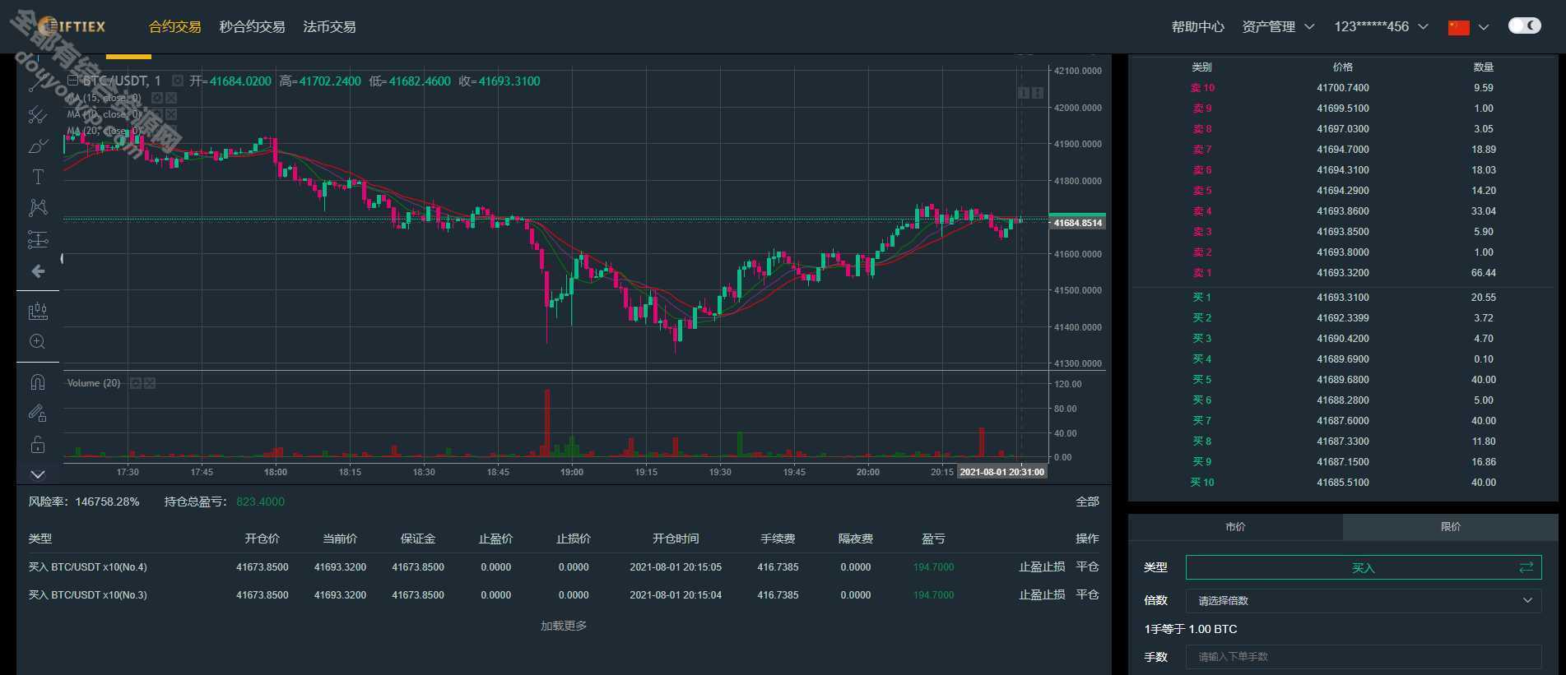Click 风险率 value 146758.28%
Viewport: 1566px width, 675px height.
coord(107,502)
